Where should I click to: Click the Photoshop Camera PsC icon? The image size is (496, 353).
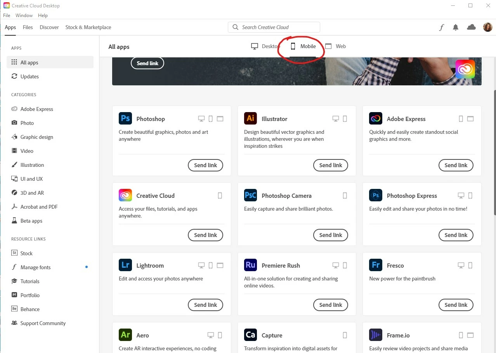coord(251,195)
